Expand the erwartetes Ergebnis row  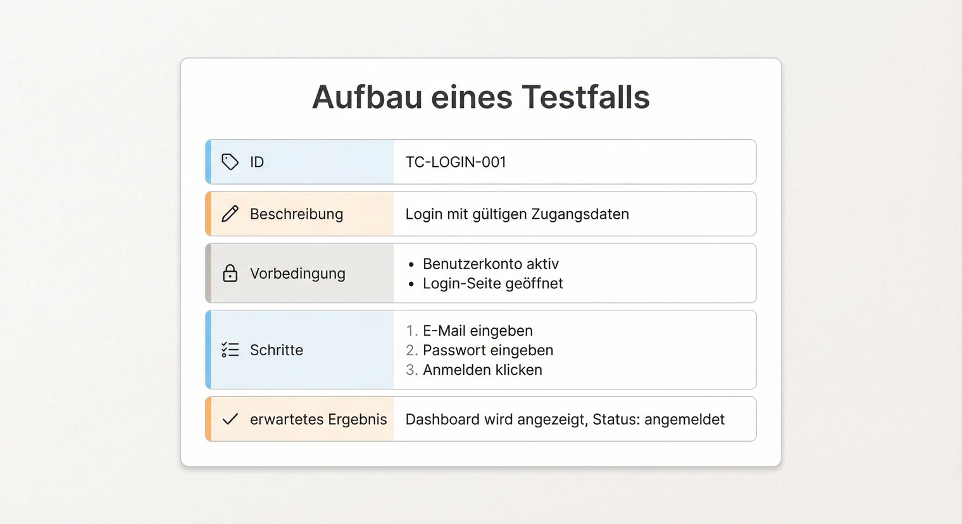(x=481, y=418)
